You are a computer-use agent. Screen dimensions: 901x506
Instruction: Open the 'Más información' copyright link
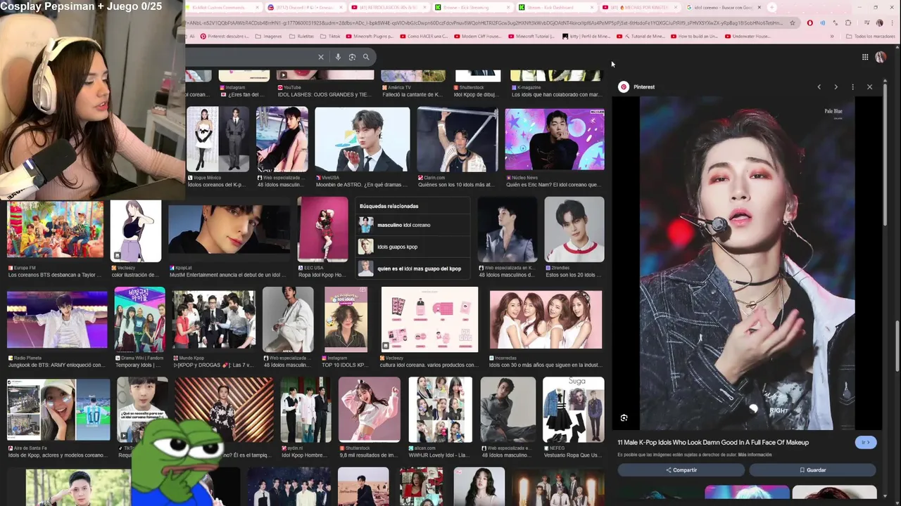(x=755, y=455)
